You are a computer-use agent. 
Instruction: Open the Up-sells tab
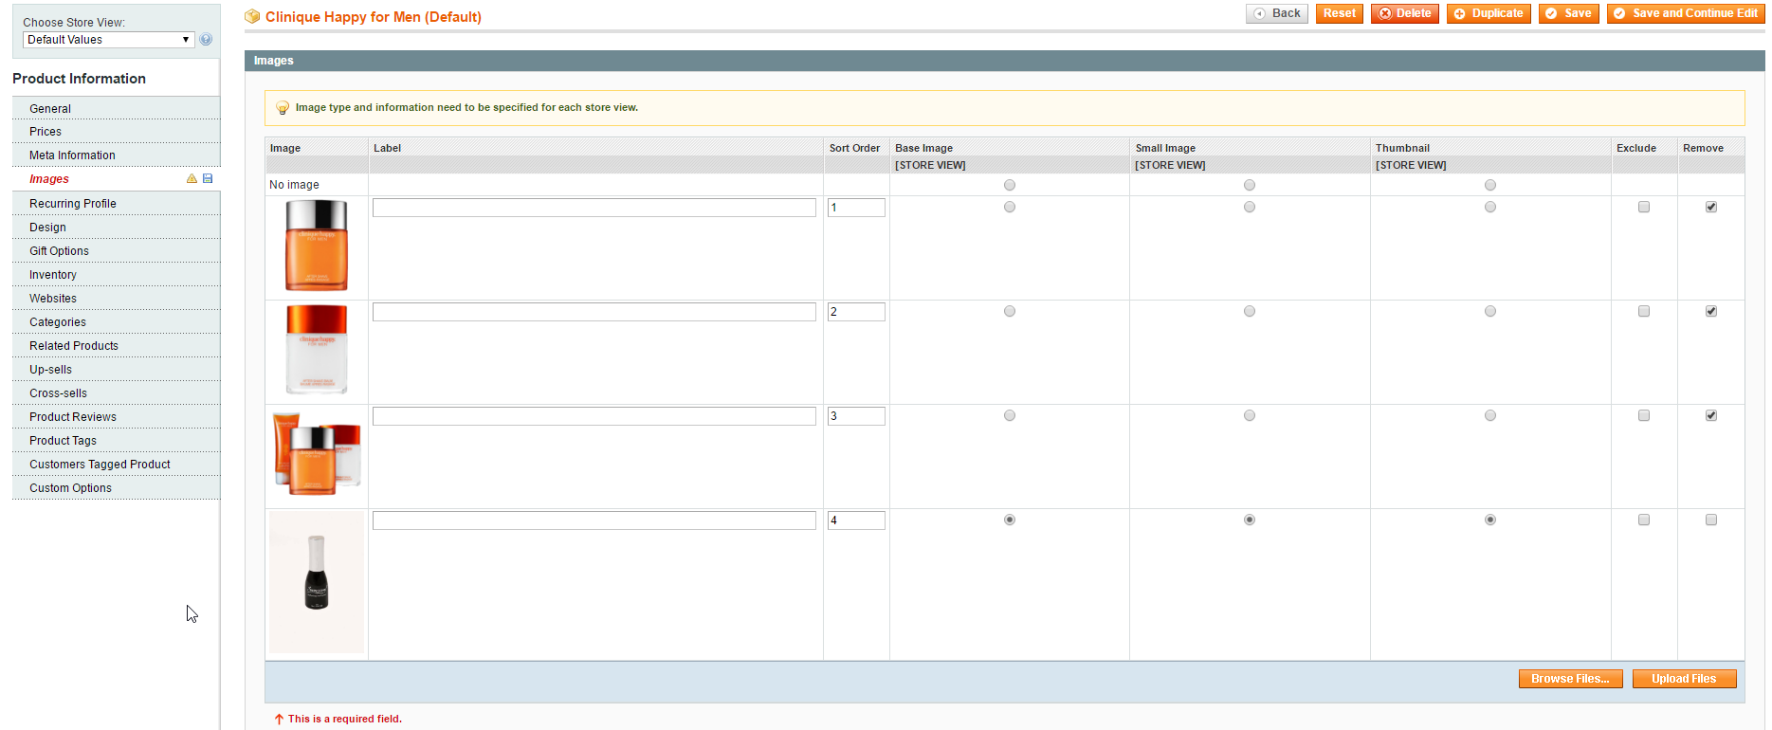(117, 370)
